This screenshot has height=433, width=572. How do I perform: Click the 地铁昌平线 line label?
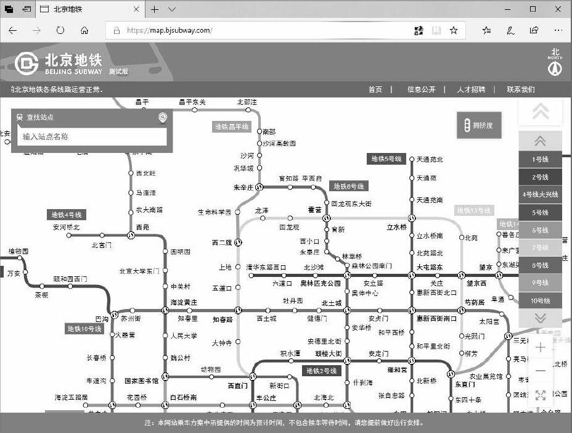(x=232, y=126)
